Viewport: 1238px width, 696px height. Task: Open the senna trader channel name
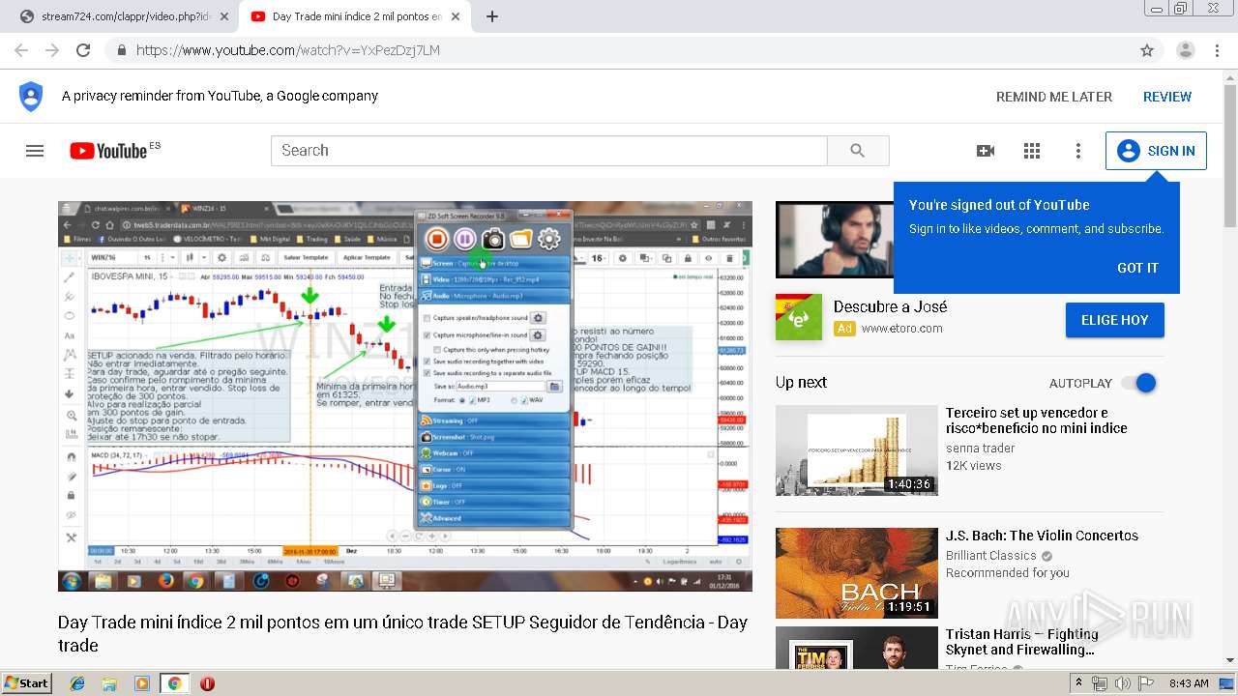coord(981,448)
